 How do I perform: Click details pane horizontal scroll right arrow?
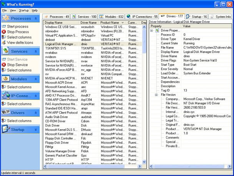coord(229,166)
